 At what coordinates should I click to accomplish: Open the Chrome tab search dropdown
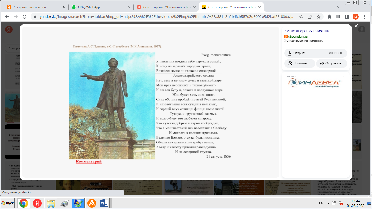point(339,7)
